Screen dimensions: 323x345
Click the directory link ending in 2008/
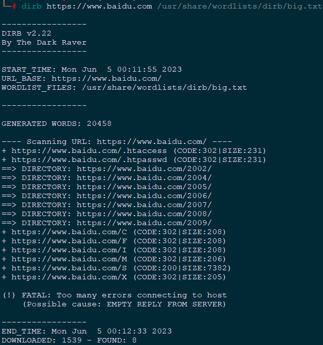[144, 214]
